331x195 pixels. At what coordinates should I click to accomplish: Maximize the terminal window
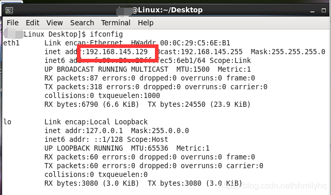pos(324,10)
